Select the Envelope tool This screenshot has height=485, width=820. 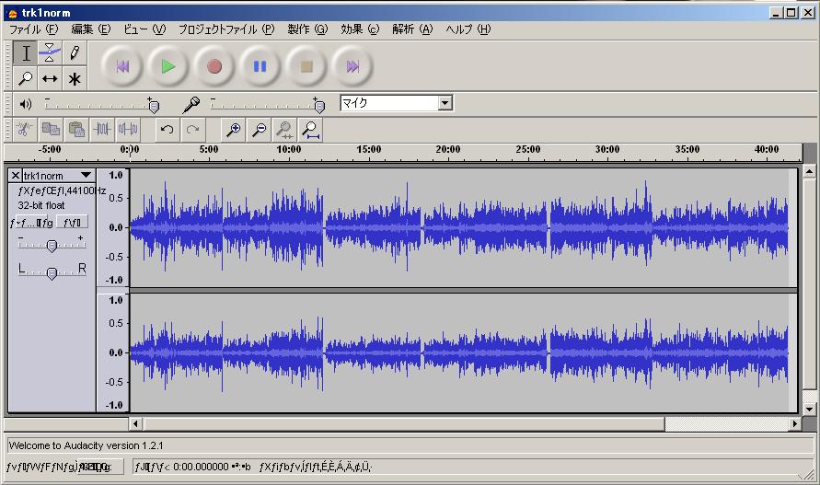coord(50,52)
